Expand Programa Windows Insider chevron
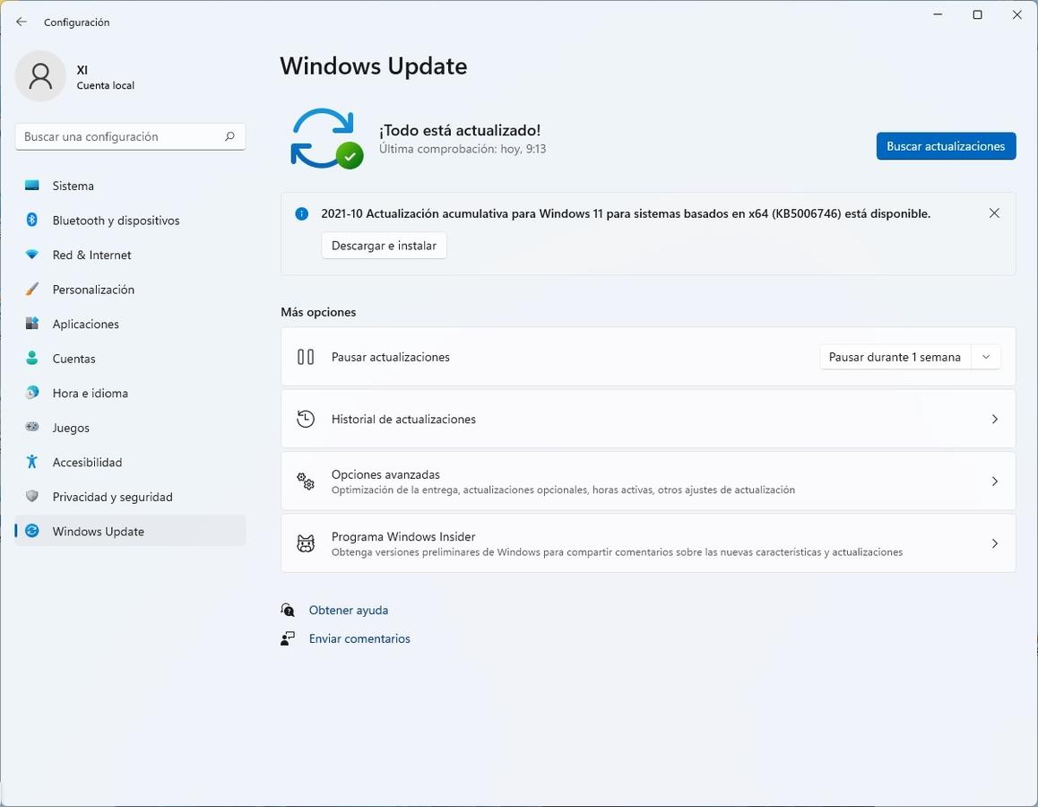Screen dimensions: 1038x807 click(994, 543)
